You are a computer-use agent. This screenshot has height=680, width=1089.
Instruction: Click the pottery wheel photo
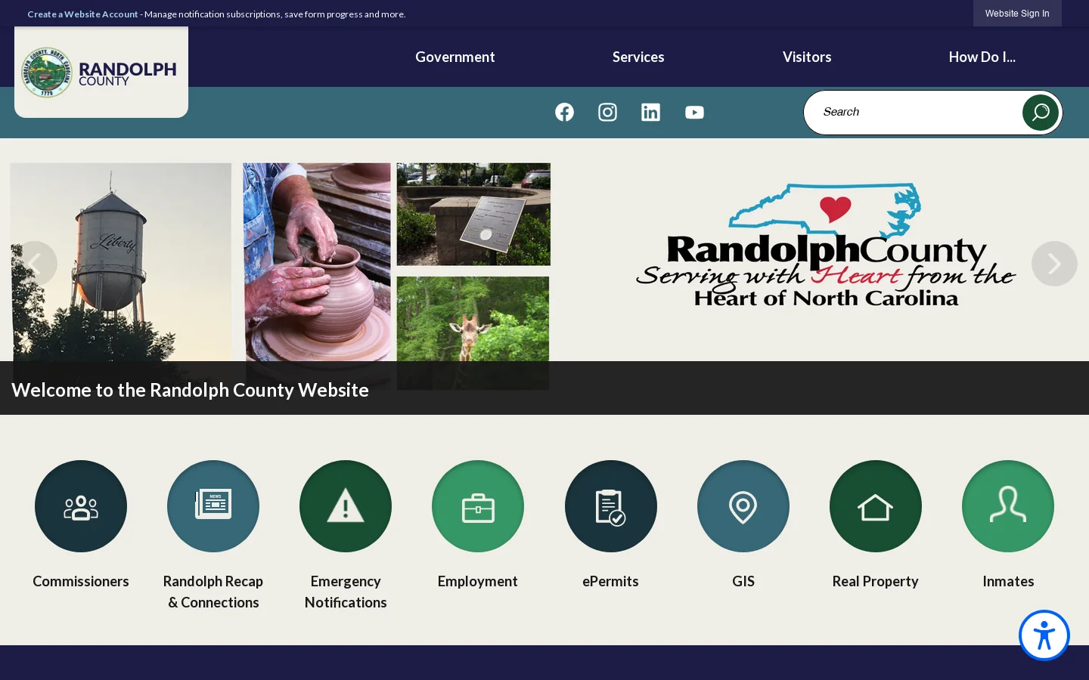317,262
